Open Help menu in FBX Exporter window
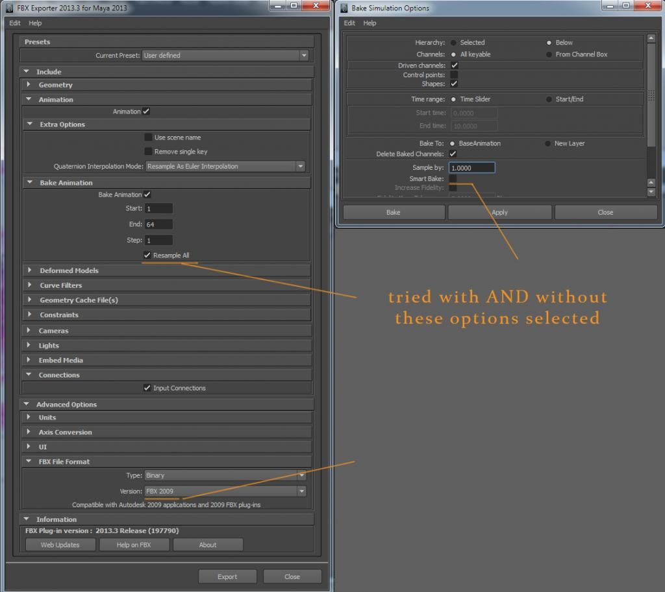The width and height of the screenshot is (665, 592). pos(35,23)
